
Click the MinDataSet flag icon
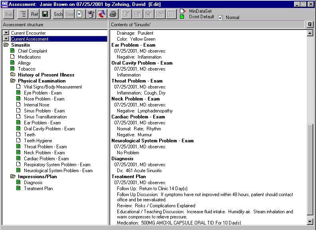[x=182, y=11]
